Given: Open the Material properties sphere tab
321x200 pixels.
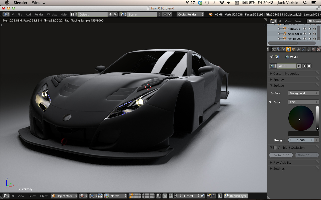Looking at the screenshot, I should click(x=314, y=49).
